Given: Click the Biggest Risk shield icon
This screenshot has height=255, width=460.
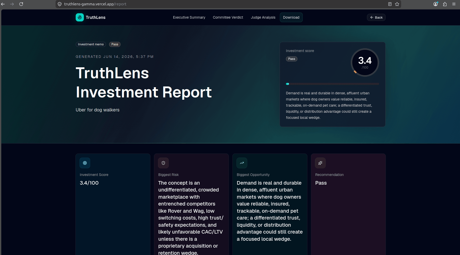Looking at the screenshot, I should [x=163, y=163].
